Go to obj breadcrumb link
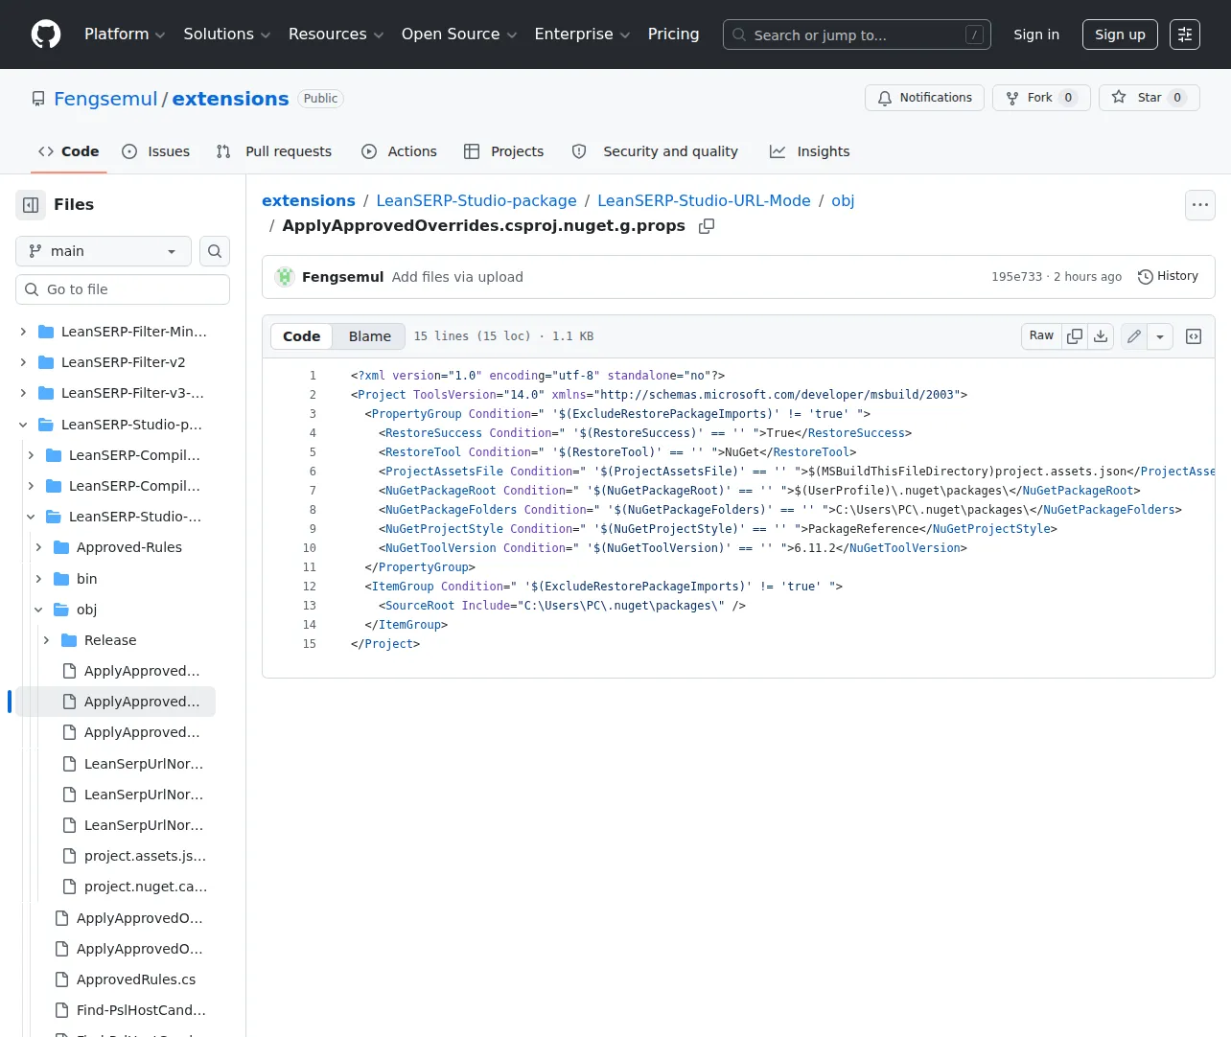1231x1037 pixels. (843, 200)
